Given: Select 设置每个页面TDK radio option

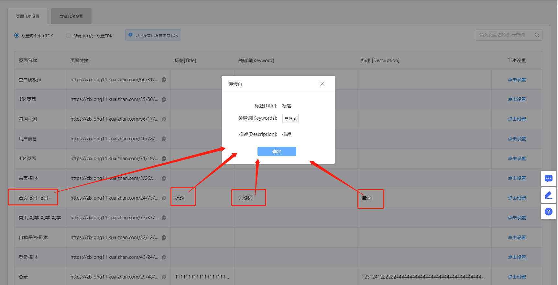Looking at the screenshot, I should [17, 36].
